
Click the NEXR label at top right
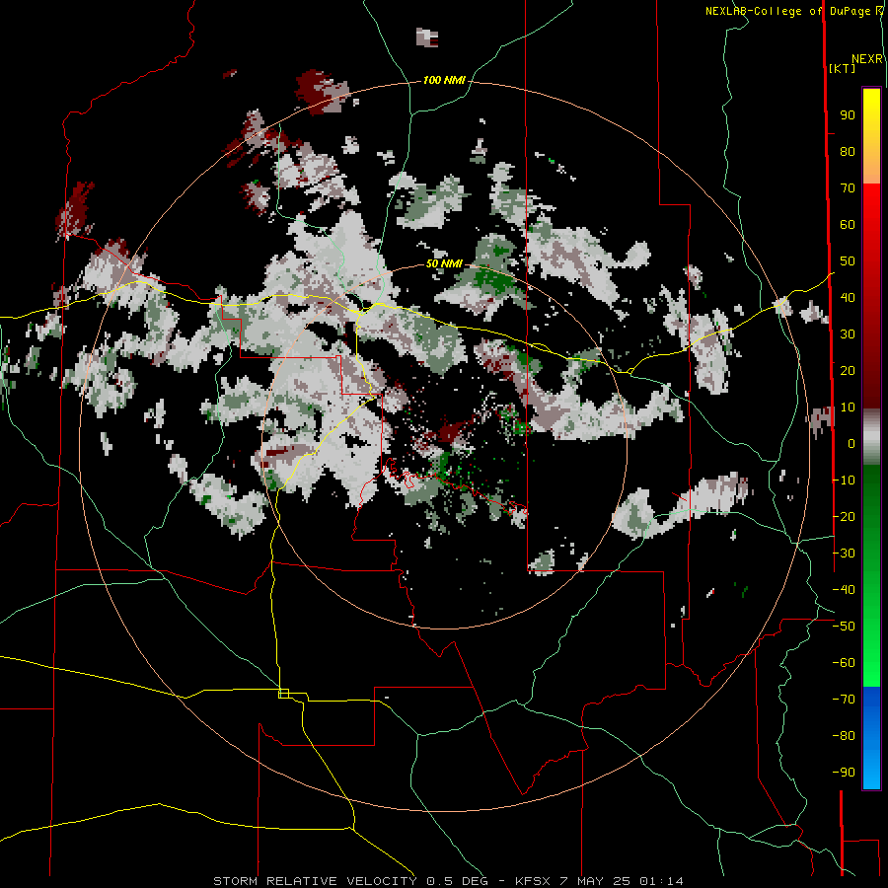[867, 59]
